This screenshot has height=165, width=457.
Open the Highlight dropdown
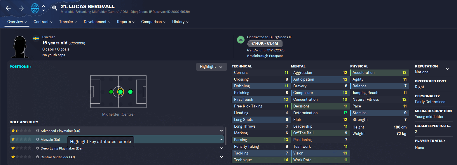coord(211,67)
